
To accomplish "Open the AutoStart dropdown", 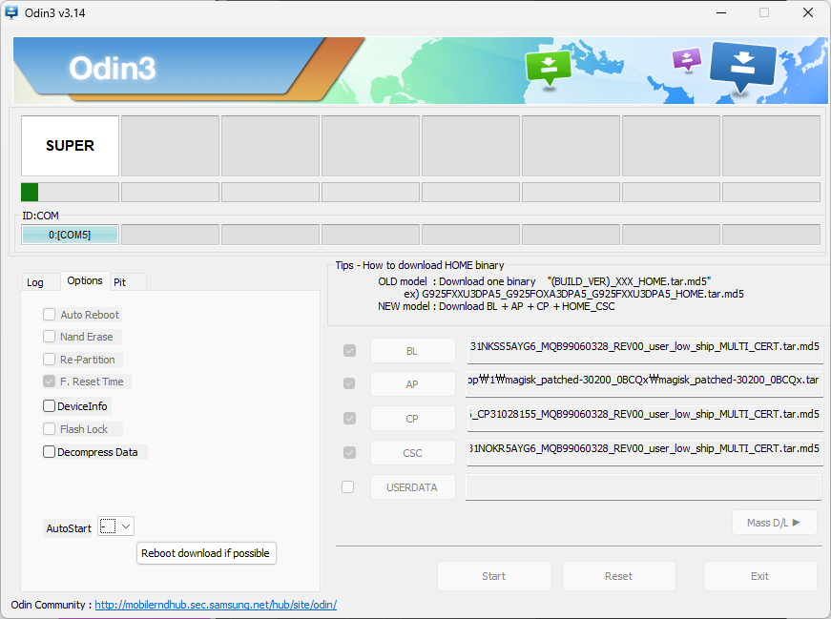I will [116, 526].
